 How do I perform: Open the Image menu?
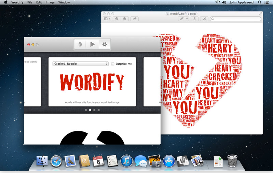coord(50,2)
